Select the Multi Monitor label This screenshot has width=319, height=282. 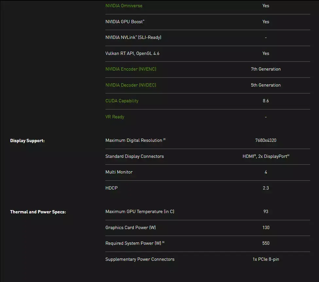point(119,172)
